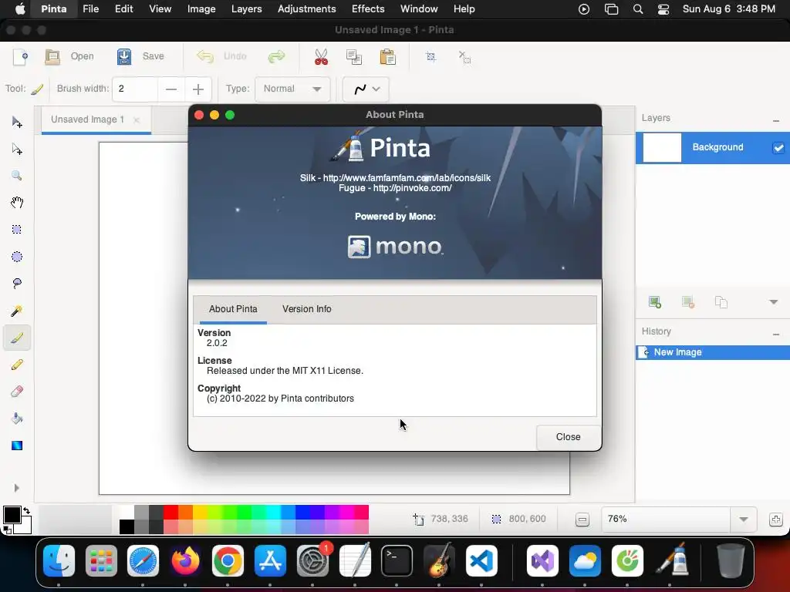Close the About Pinta dialog via Close button
The image size is (790, 592).
coord(568,437)
